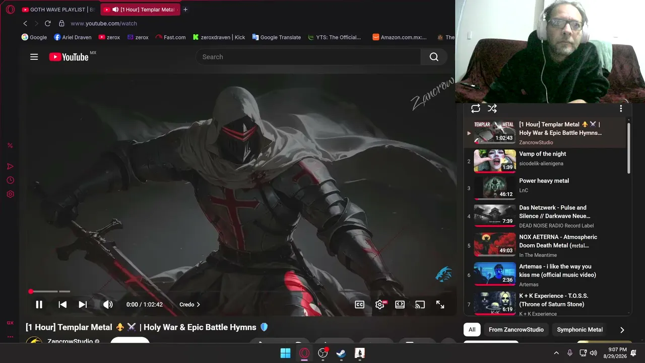Open the Fast.com bookmark
Screen dimensions: 645x363
170,37
